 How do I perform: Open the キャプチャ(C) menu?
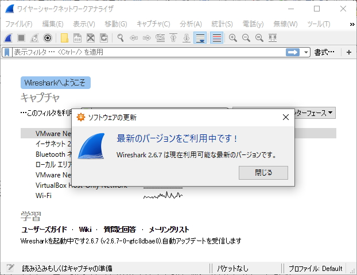point(153,24)
